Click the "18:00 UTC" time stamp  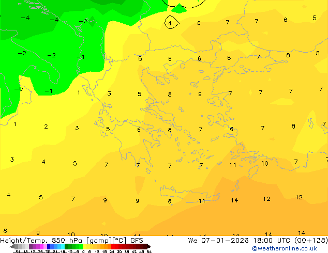[272, 241]
